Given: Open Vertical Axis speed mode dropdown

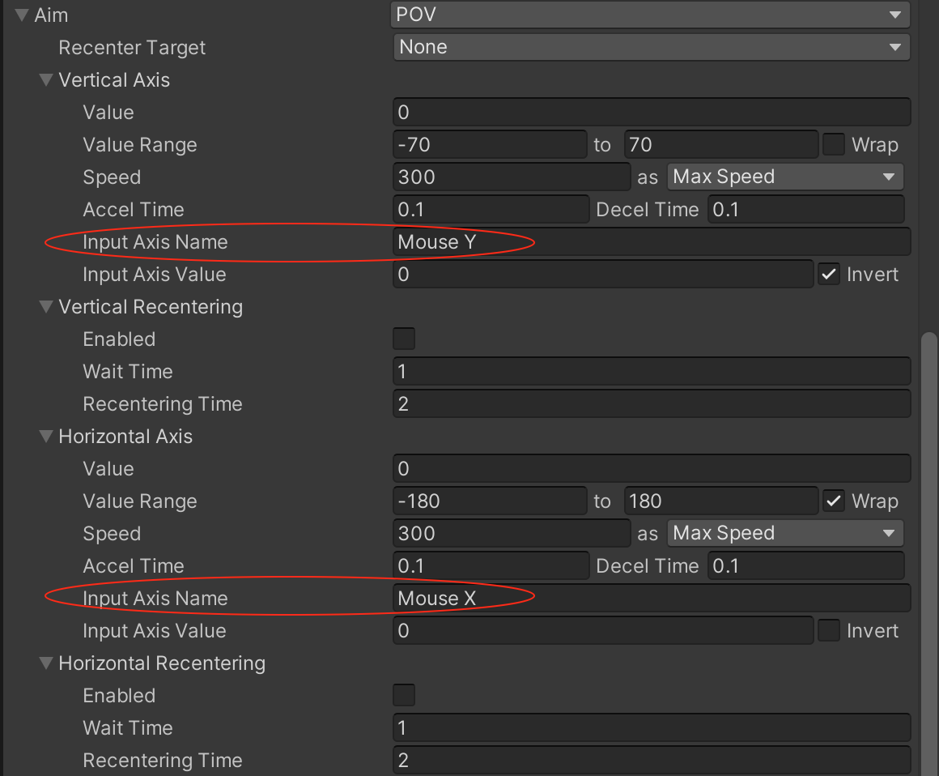Looking at the screenshot, I should click(x=784, y=177).
